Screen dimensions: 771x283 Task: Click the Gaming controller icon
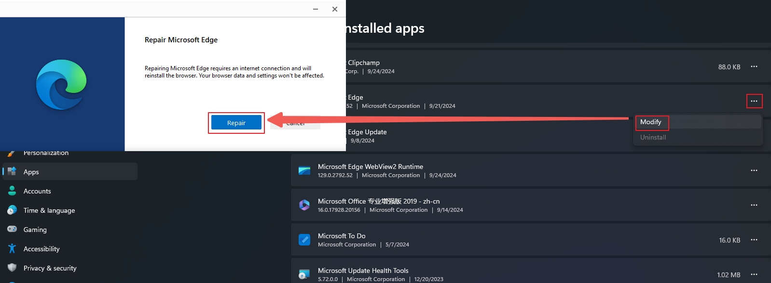[x=12, y=230]
